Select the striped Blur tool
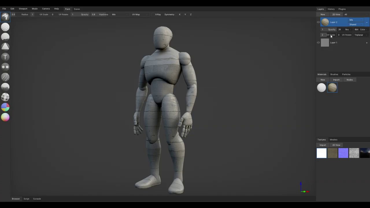The height and width of the screenshot is (208, 370). [x=5, y=77]
